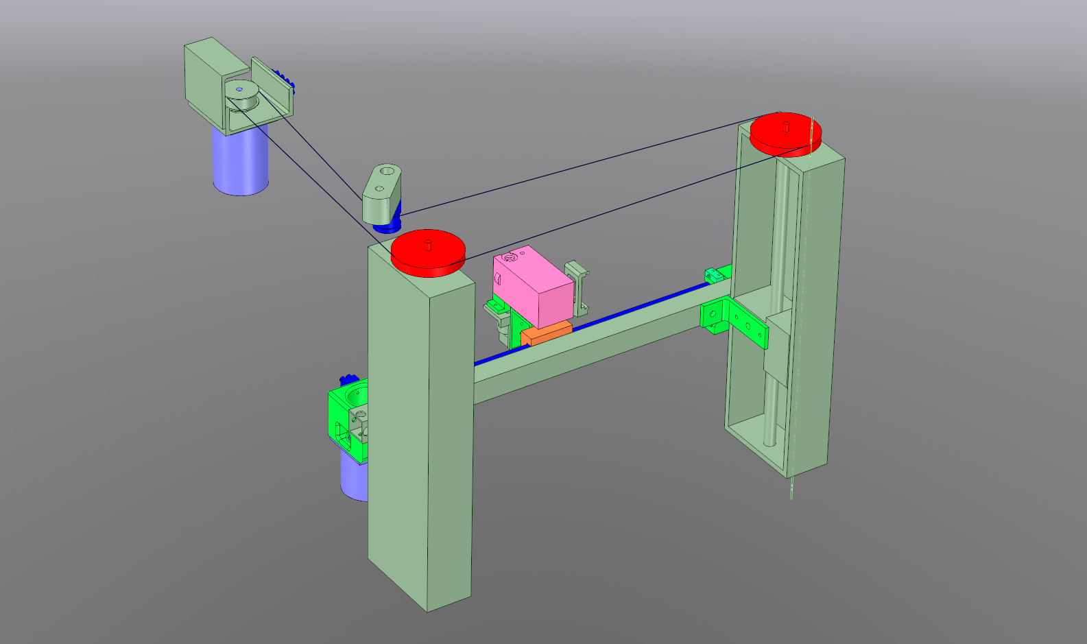The width and height of the screenshot is (1087, 644).
Task: Select the gray clamp bracket behind the pink box
Action: tap(577, 287)
